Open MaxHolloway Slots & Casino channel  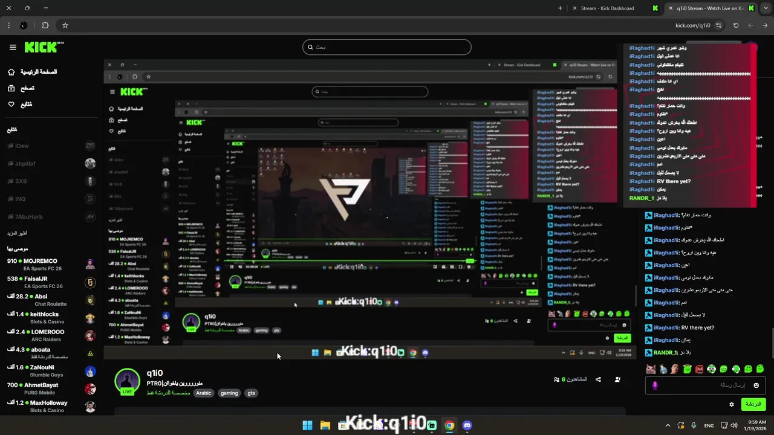point(51,406)
